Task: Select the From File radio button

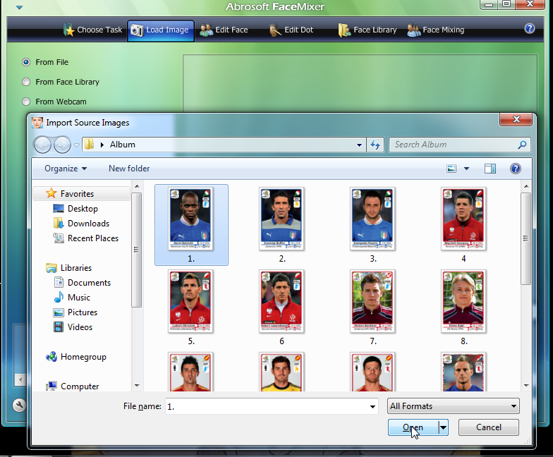Action: point(27,62)
